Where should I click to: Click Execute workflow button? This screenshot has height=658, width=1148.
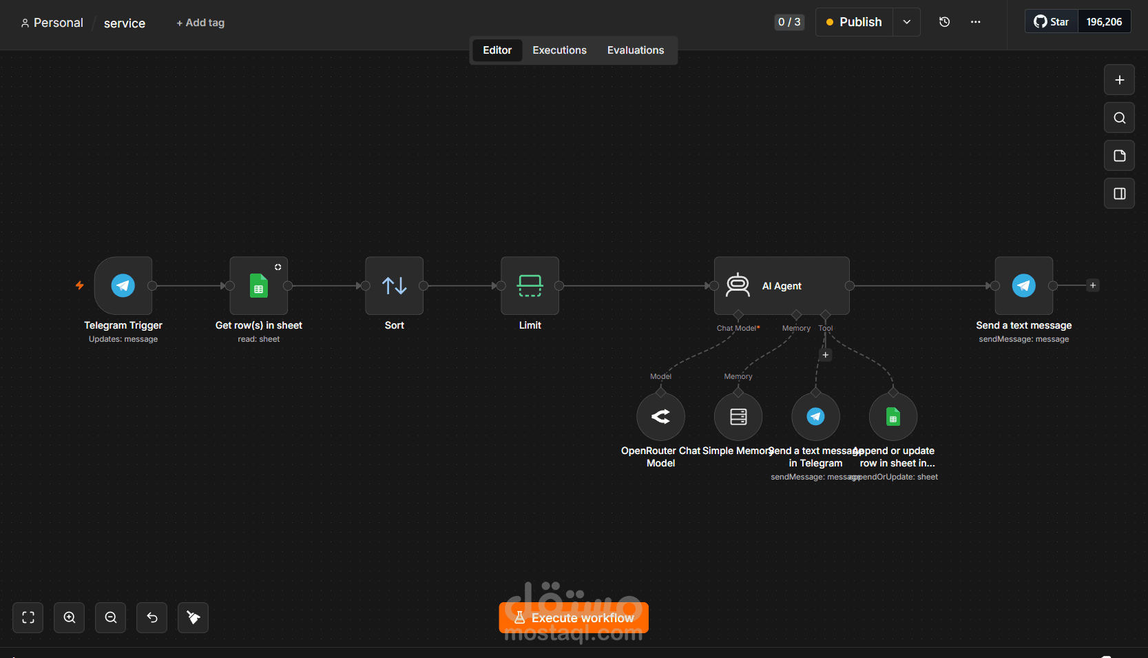[x=574, y=618]
